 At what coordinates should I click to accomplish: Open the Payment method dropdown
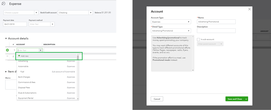coord(52,24)
